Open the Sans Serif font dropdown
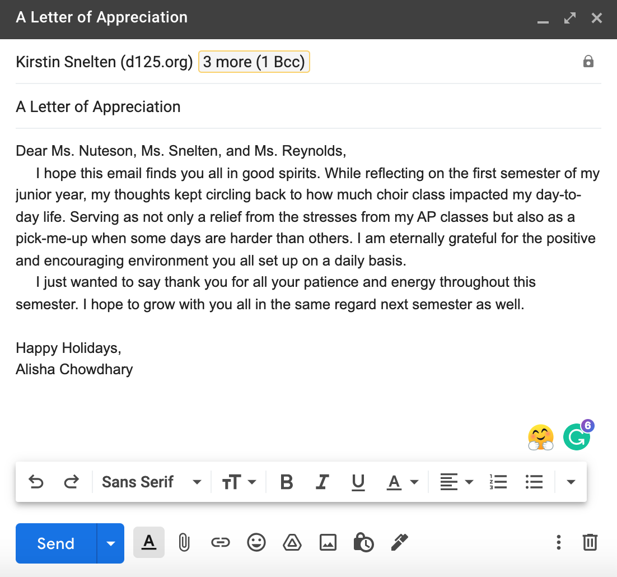 point(152,482)
